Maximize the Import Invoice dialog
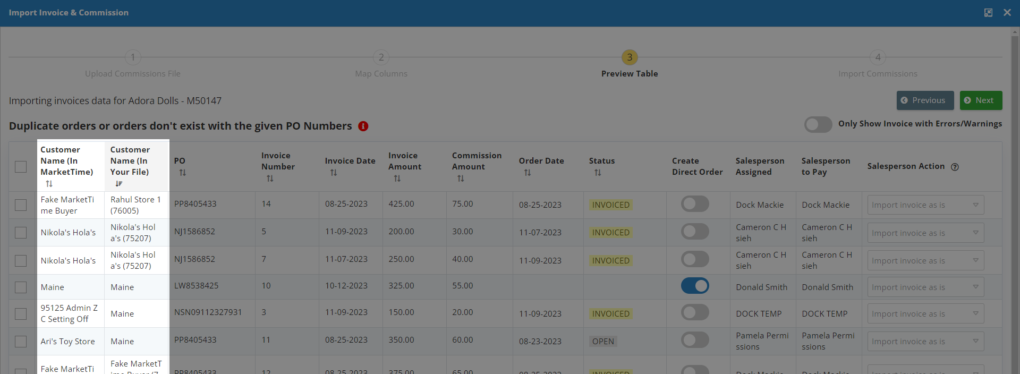 [x=988, y=13]
